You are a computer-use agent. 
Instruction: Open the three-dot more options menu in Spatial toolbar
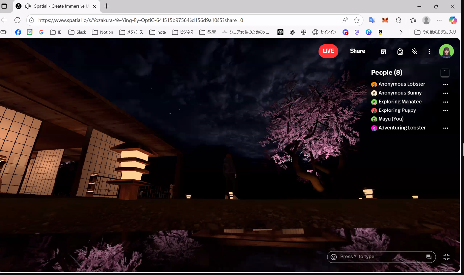click(x=429, y=51)
